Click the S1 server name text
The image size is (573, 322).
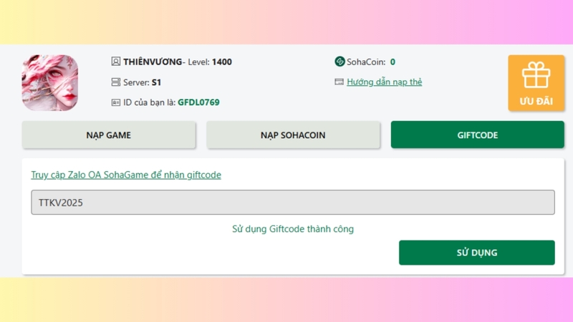tap(156, 82)
